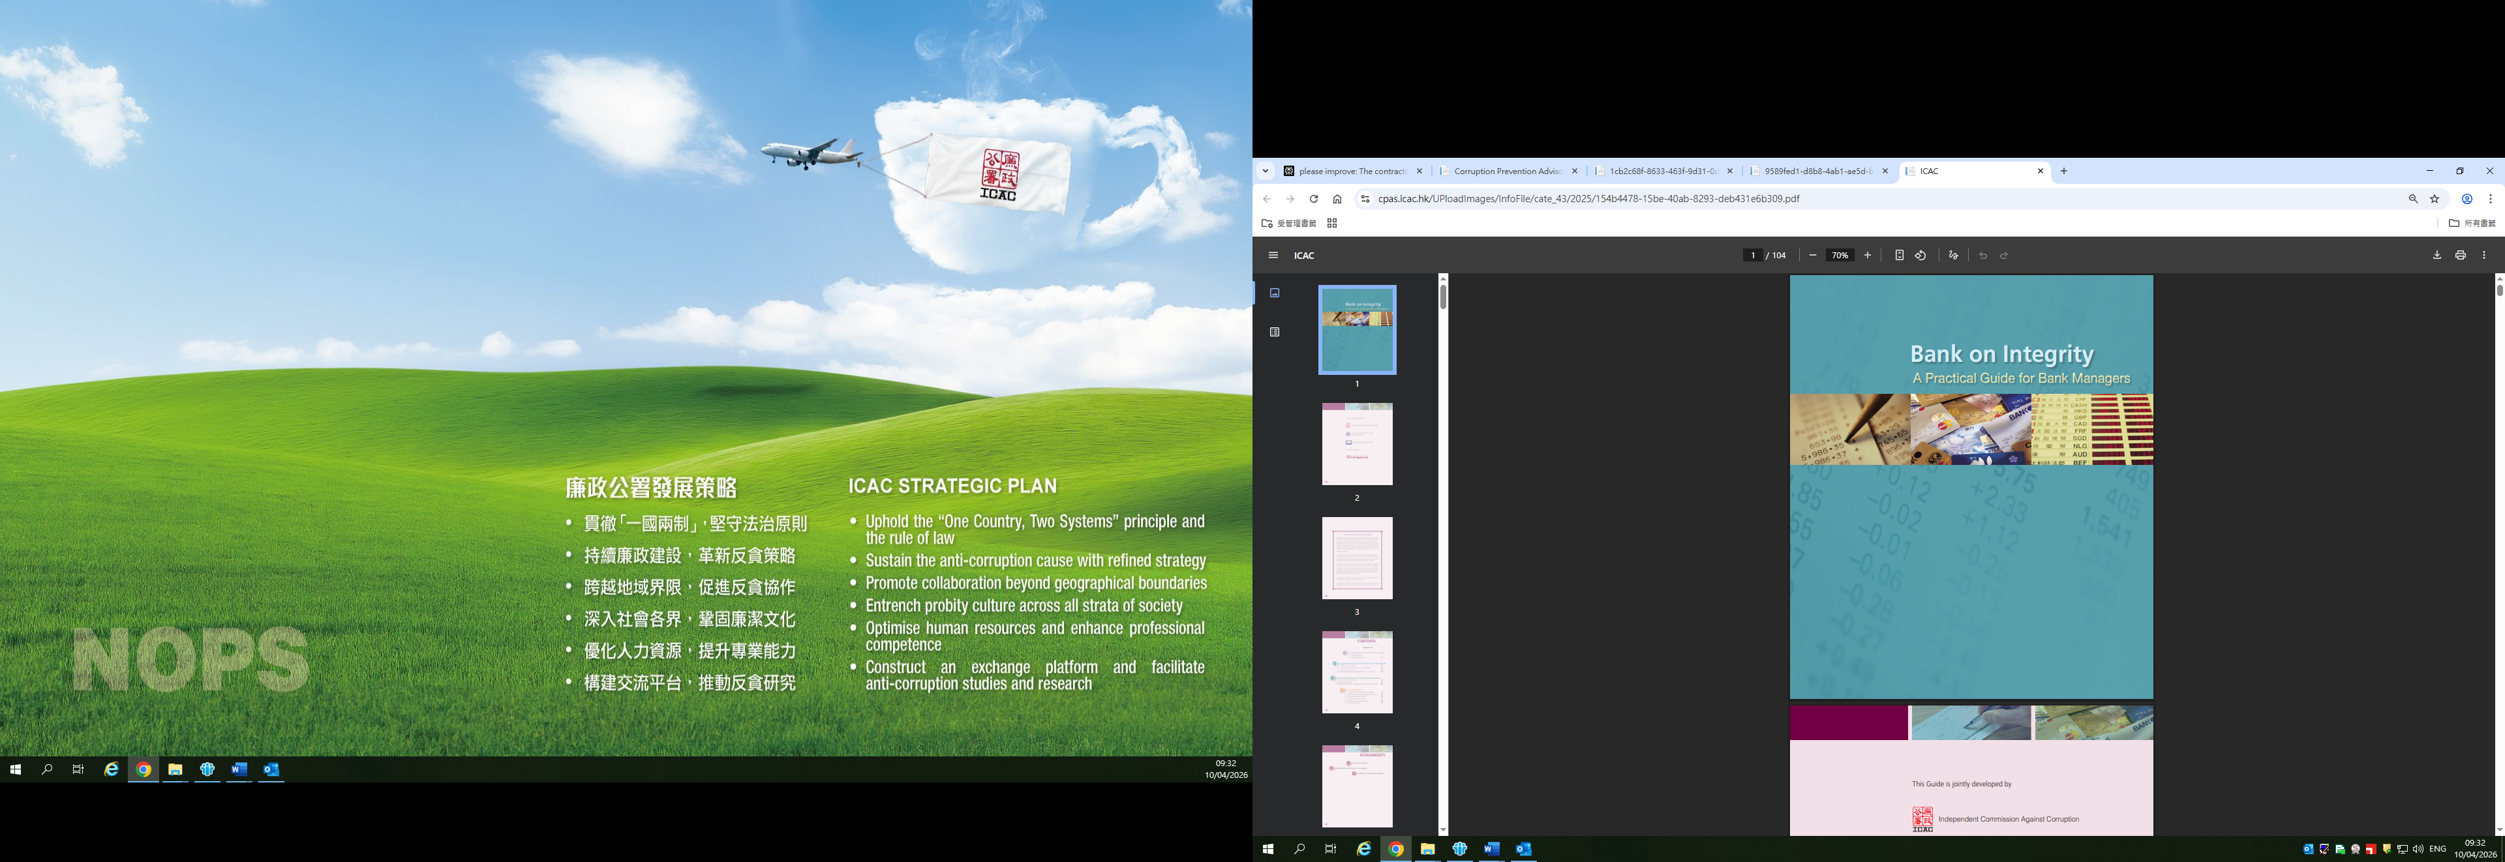Close the Corruption Prevention Advisory tab
This screenshot has height=862, width=2505.
pos(1574,171)
